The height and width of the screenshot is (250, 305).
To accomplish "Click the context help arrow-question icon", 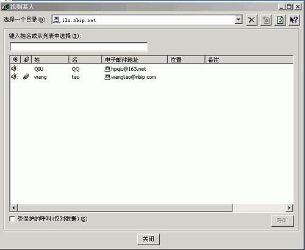I will point(294,20).
